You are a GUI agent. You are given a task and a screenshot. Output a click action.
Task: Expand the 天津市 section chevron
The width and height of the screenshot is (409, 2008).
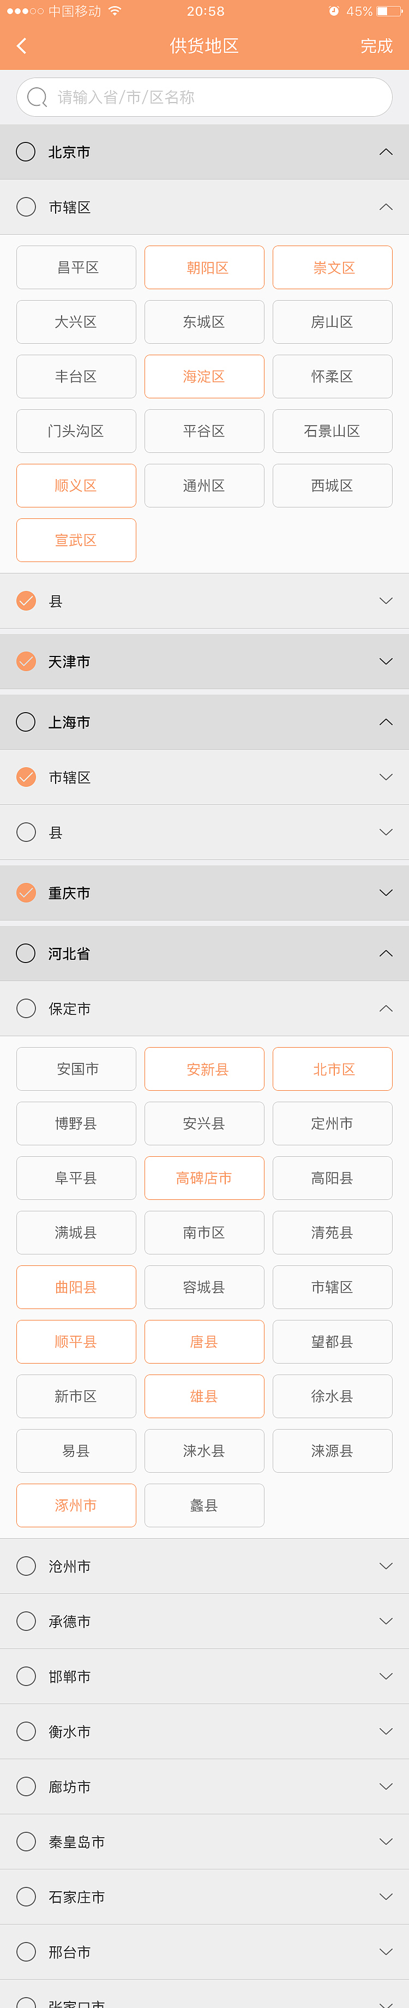coord(386,662)
